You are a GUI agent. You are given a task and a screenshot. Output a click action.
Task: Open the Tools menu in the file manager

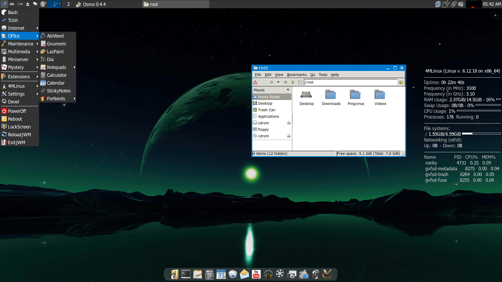point(323,75)
